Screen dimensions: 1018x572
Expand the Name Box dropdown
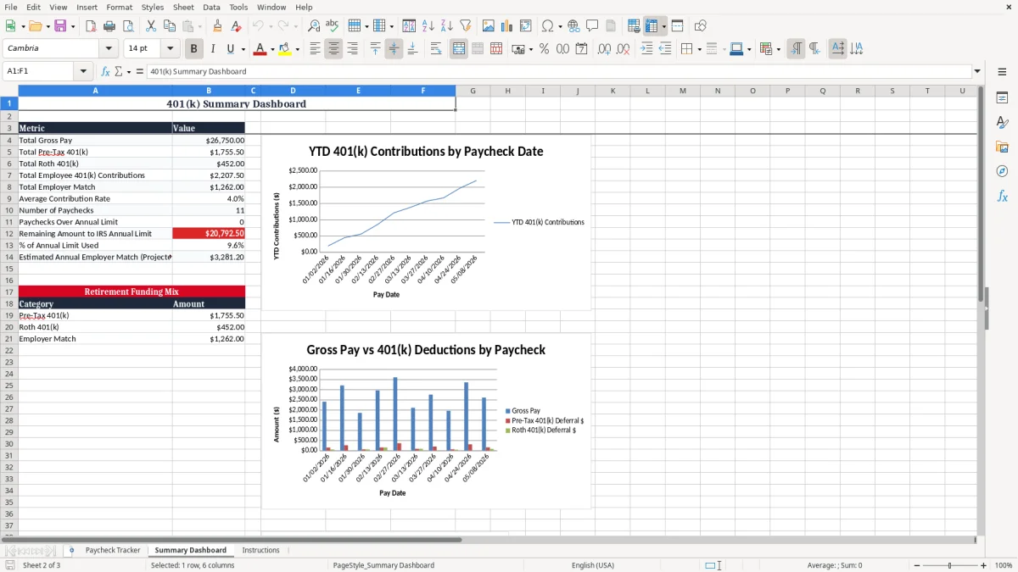click(83, 72)
